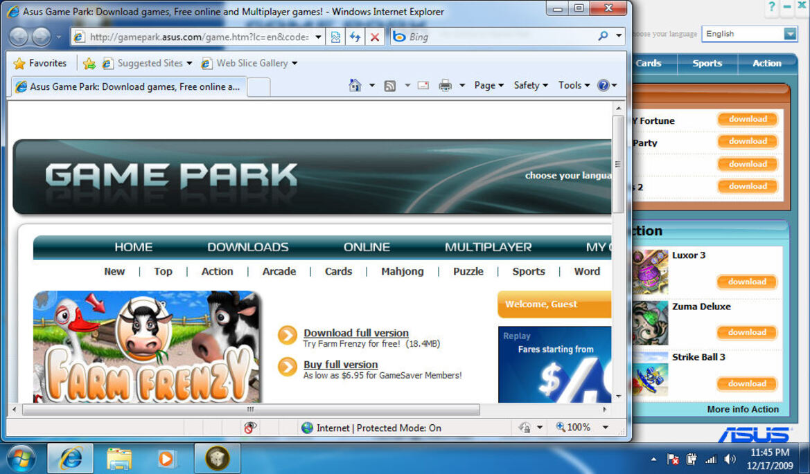Click download button for Strike Ball 3

[x=747, y=384]
